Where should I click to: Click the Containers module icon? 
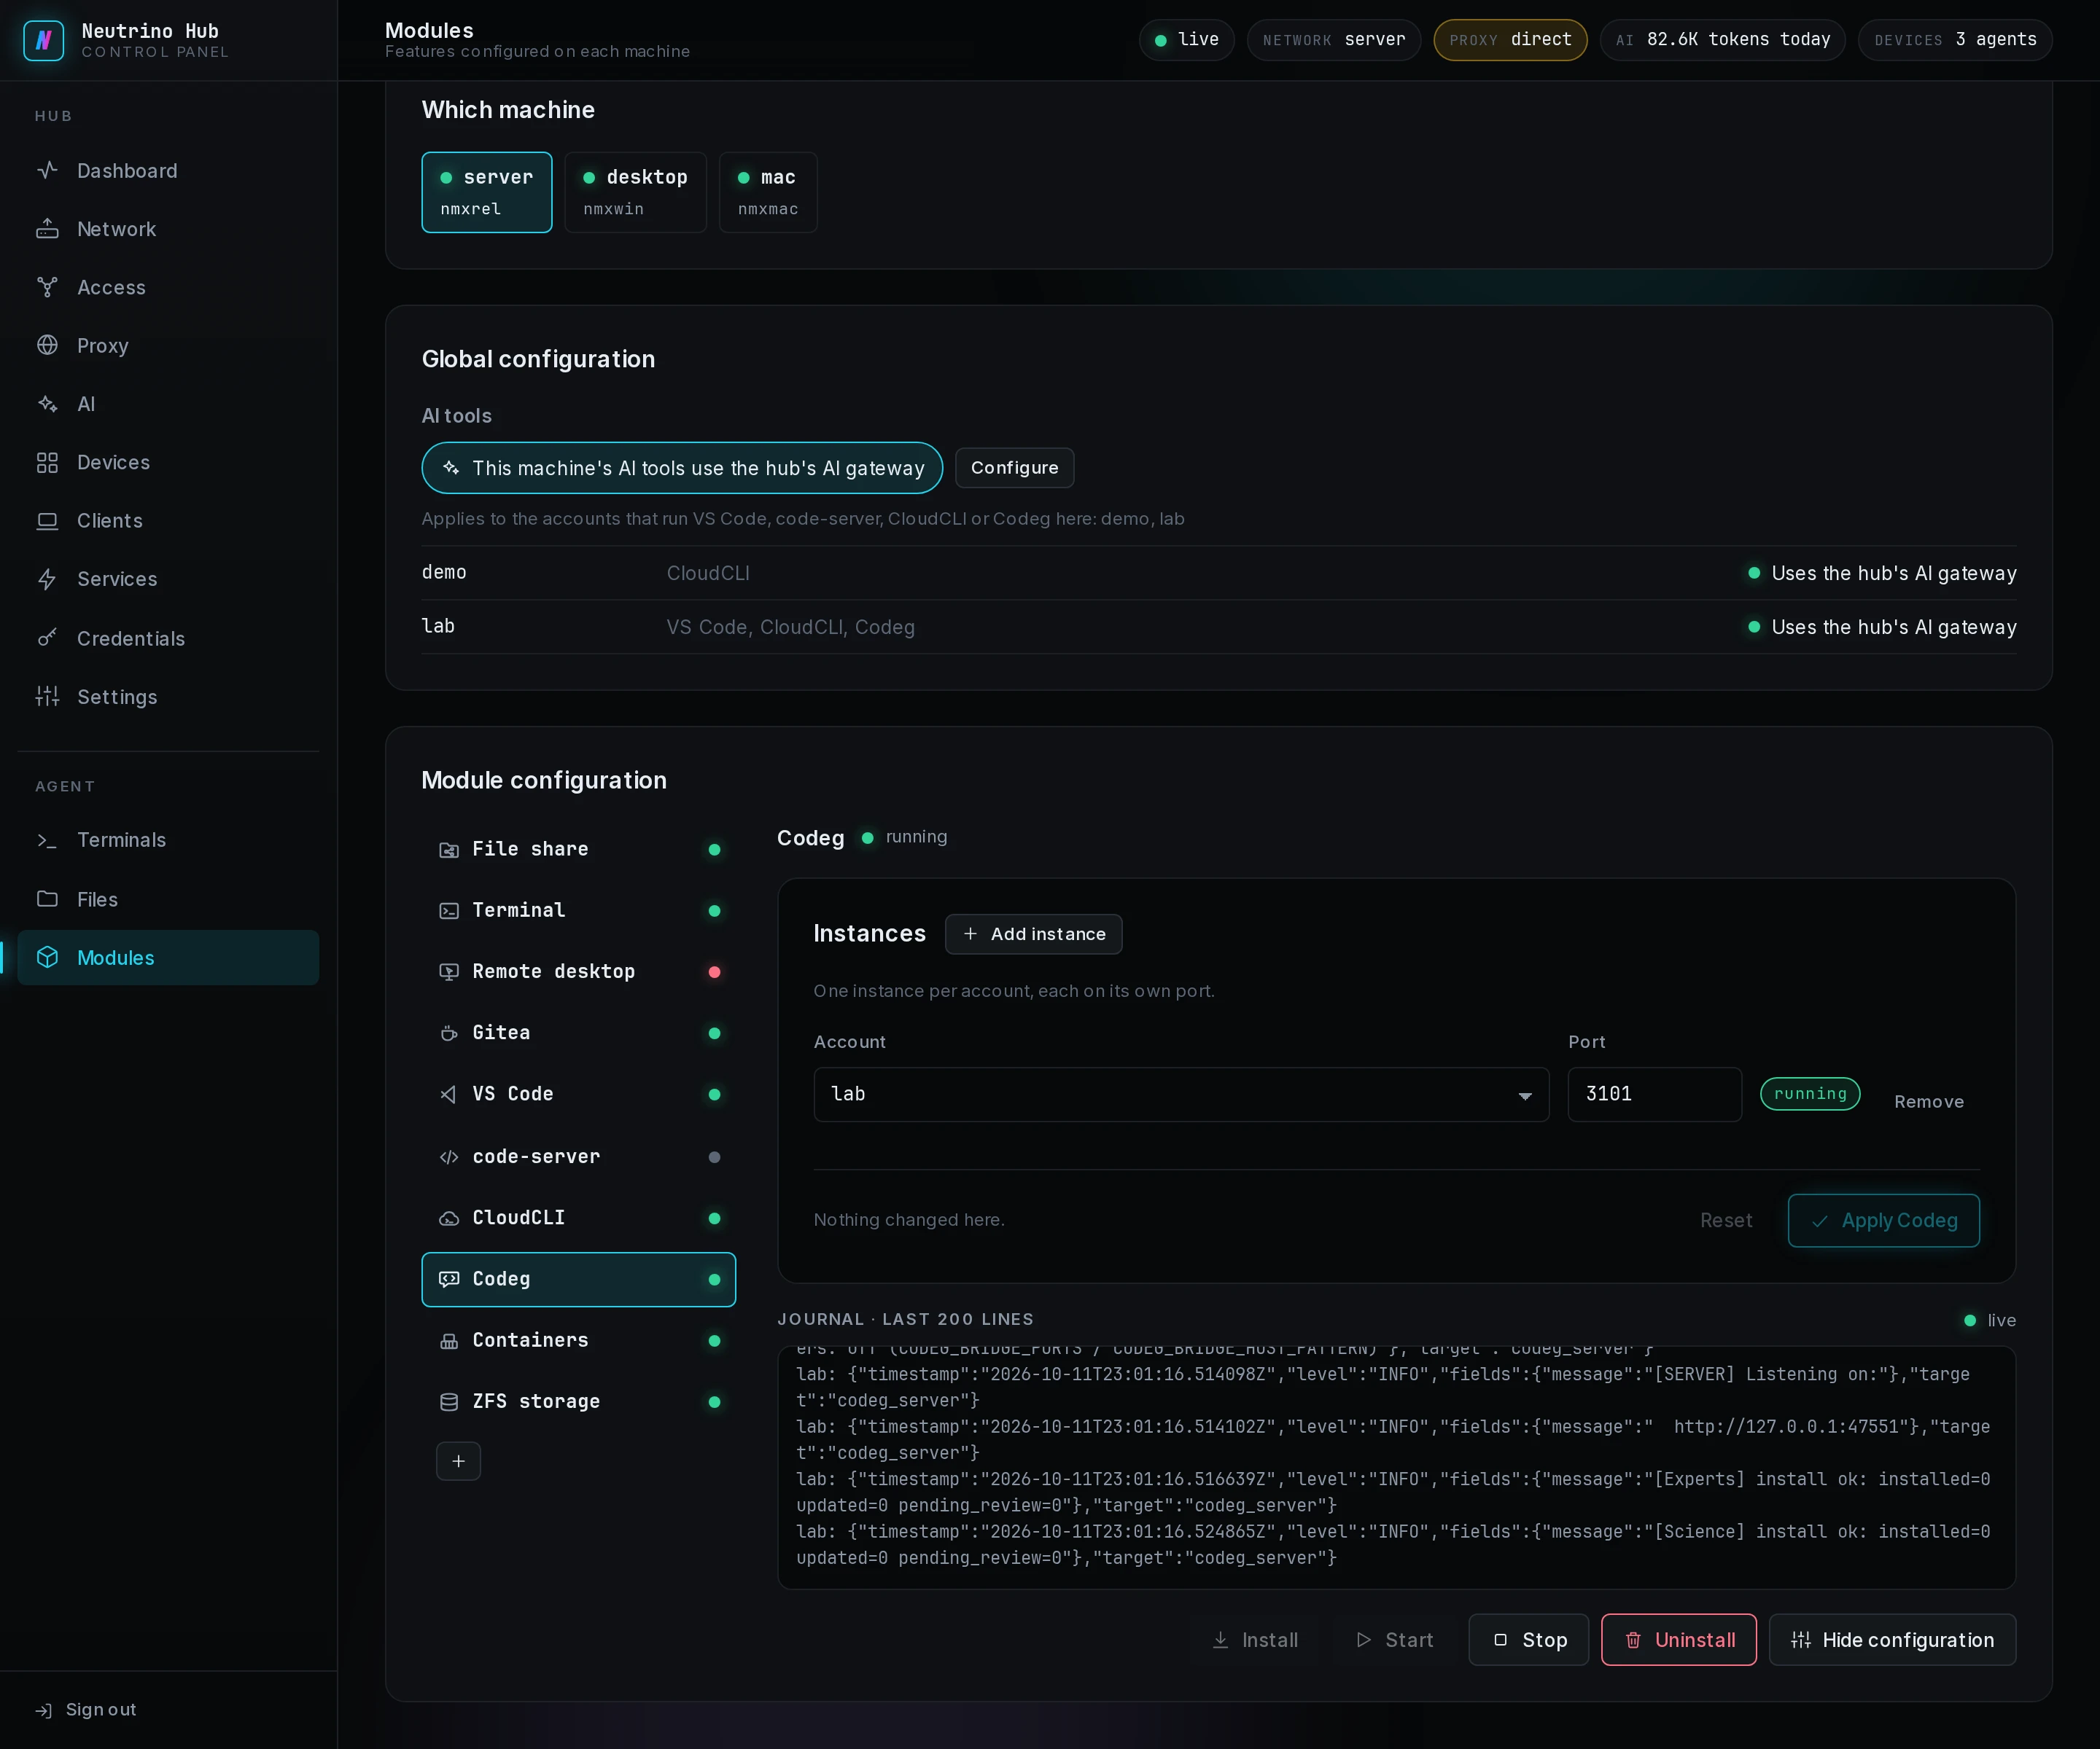pos(449,1341)
